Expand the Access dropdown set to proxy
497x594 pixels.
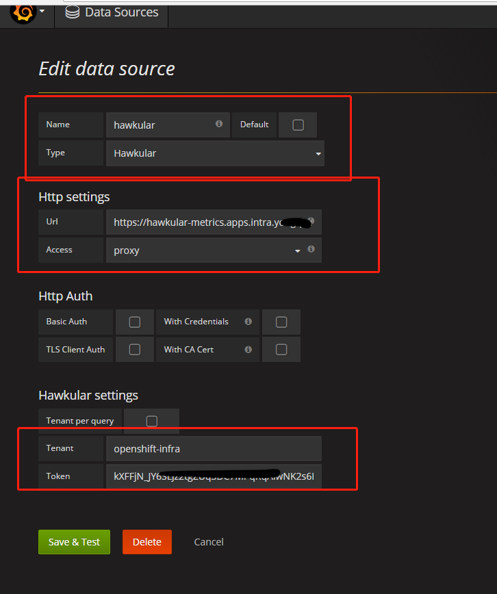coord(207,250)
